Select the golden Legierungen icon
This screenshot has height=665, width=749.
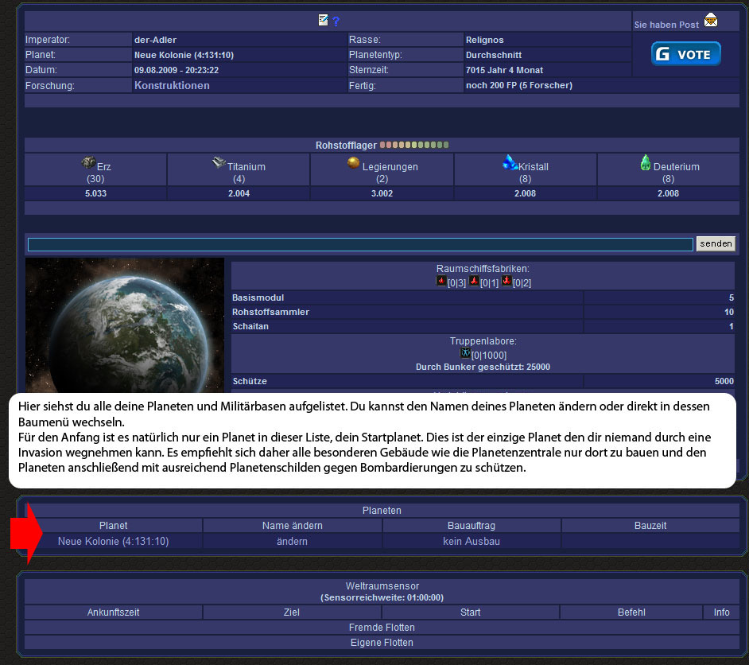(x=354, y=162)
